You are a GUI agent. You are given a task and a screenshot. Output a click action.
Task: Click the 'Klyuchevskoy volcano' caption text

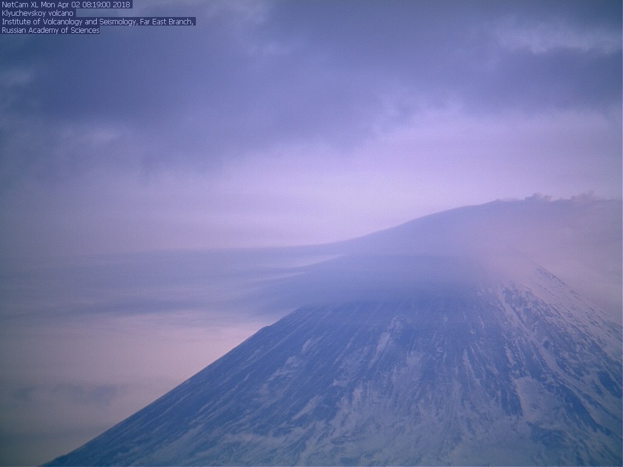click(x=38, y=13)
